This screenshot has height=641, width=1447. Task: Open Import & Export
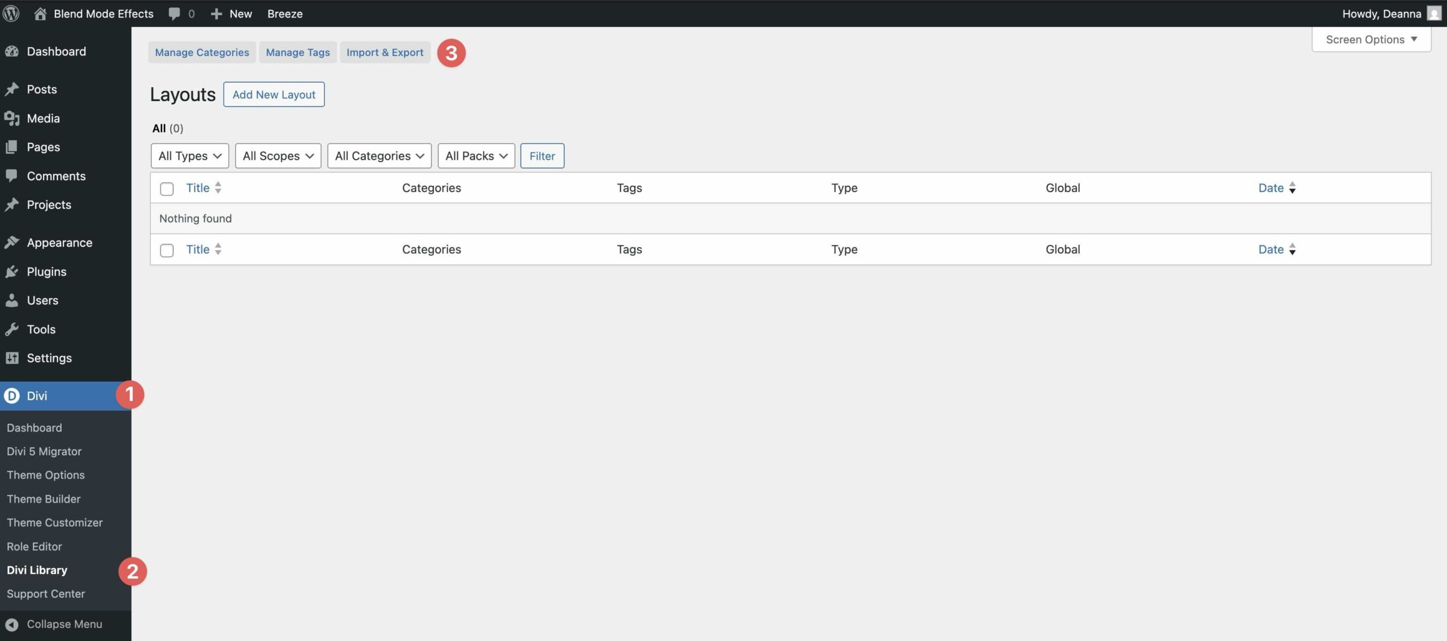point(385,52)
